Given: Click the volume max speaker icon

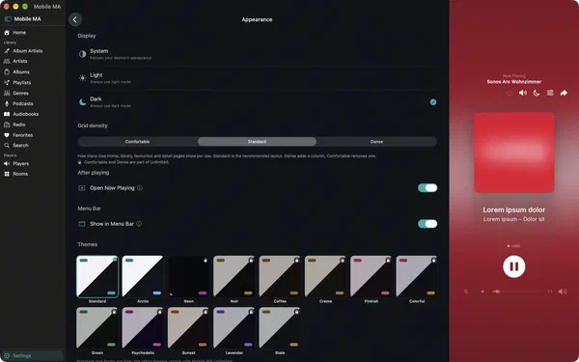Looking at the screenshot, I should [x=563, y=292].
